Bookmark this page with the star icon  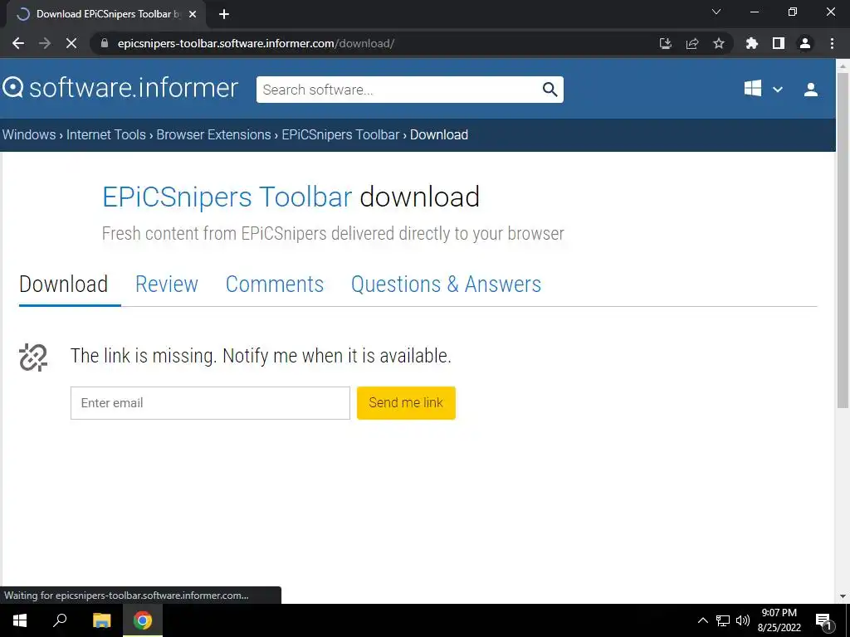point(719,43)
